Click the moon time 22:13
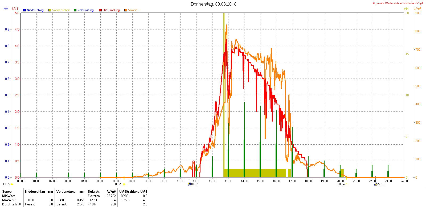Screen dimensions: 426x207 click(x=381, y=184)
